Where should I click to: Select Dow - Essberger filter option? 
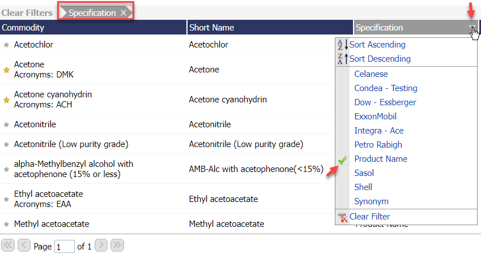tap(385, 102)
